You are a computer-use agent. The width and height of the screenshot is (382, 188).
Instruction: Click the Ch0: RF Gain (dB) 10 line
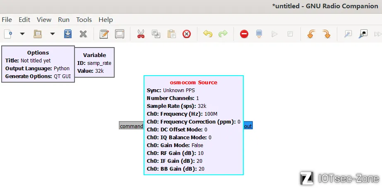pos(175,153)
